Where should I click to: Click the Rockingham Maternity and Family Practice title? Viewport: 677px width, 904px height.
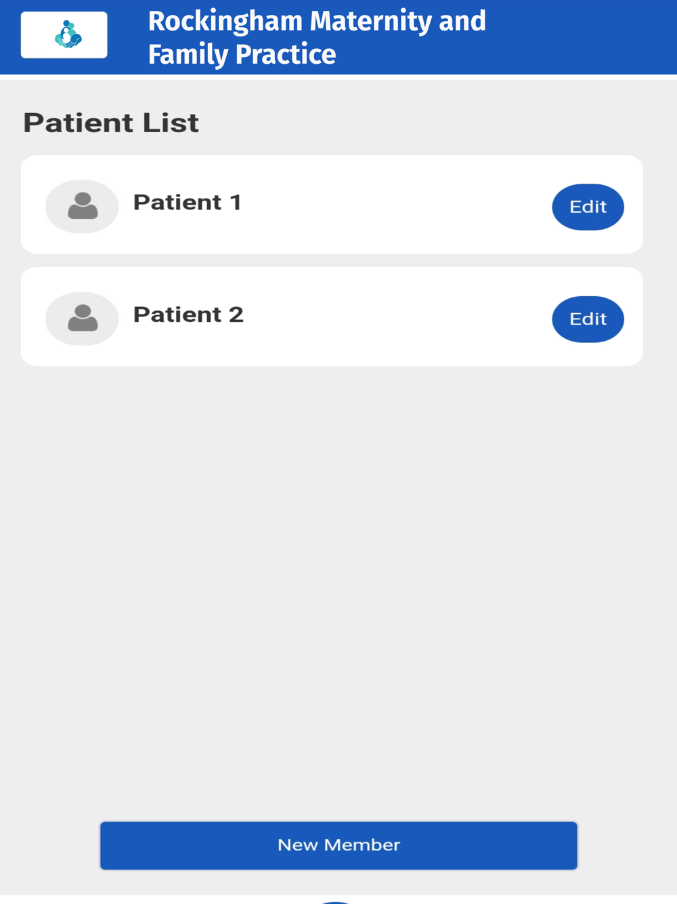point(317,37)
